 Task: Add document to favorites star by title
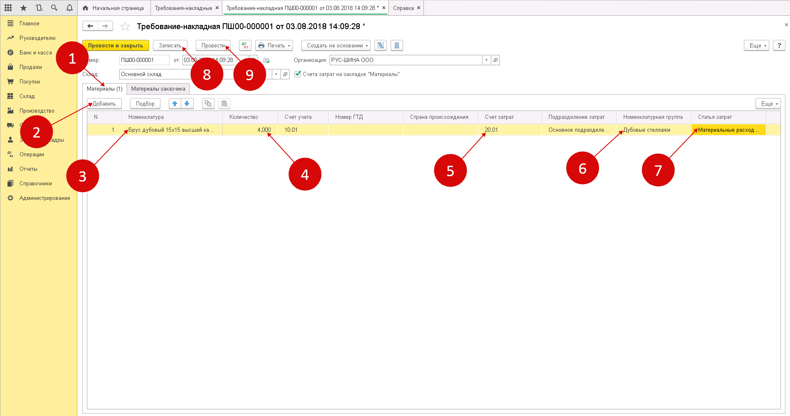[x=125, y=27]
